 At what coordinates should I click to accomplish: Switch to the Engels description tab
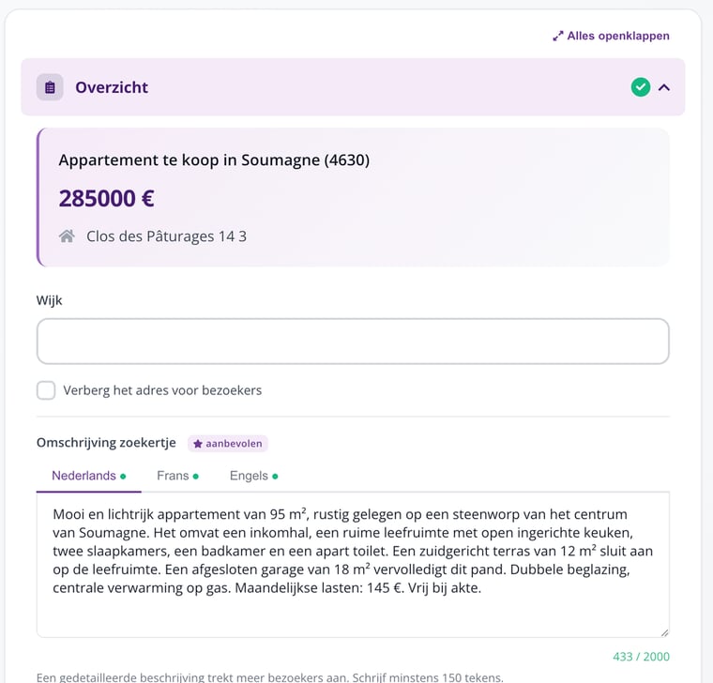tap(253, 476)
